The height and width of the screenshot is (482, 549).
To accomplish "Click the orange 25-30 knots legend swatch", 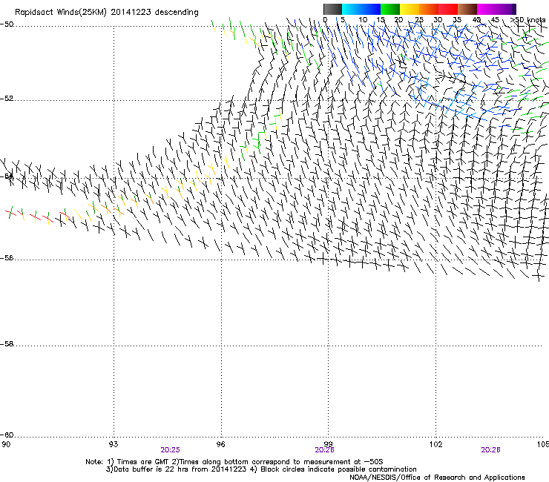I will point(429,9).
